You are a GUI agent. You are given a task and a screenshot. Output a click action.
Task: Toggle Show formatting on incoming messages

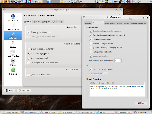(91, 31)
